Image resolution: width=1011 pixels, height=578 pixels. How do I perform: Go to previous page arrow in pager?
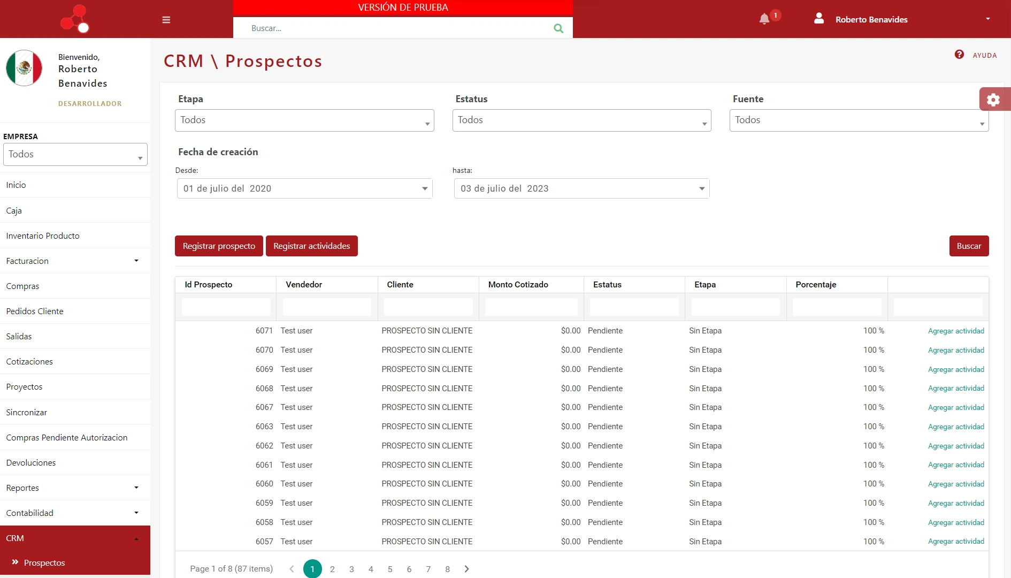pos(292,569)
